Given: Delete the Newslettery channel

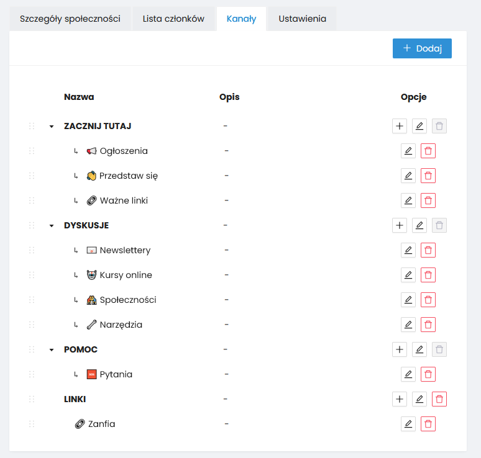Looking at the screenshot, I should (428, 250).
